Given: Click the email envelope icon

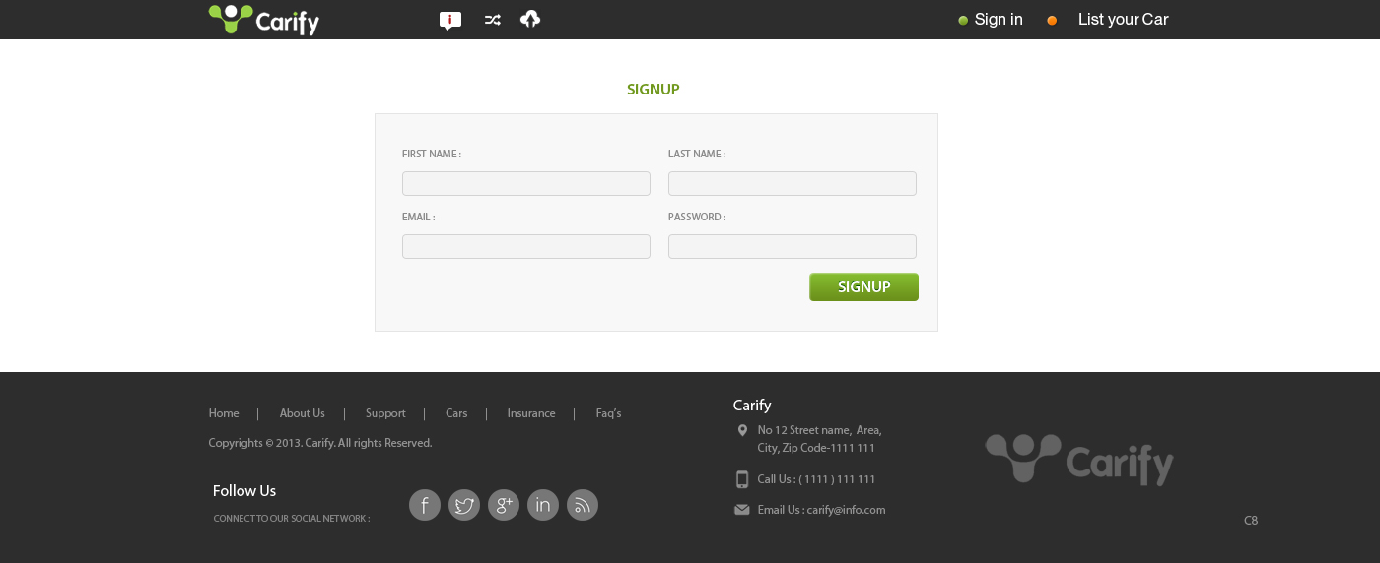Looking at the screenshot, I should [742, 510].
